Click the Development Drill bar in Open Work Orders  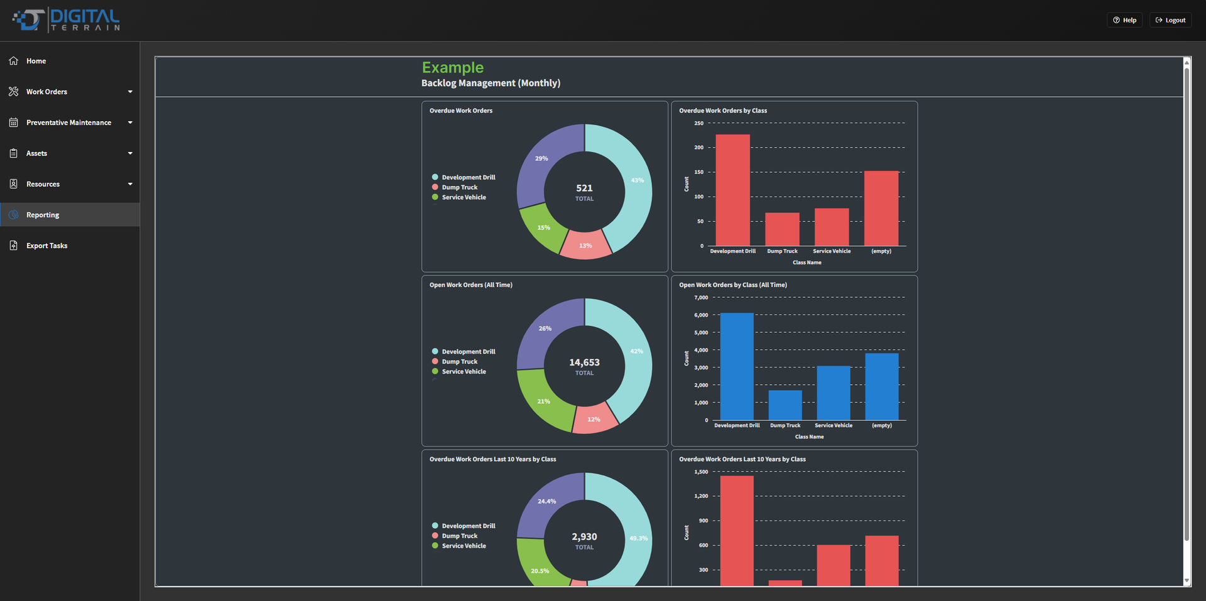[x=737, y=367]
